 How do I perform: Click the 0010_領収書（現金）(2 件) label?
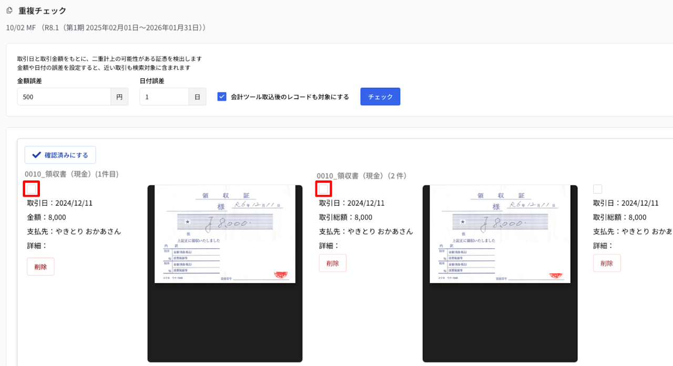pyautogui.click(x=362, y=176)
